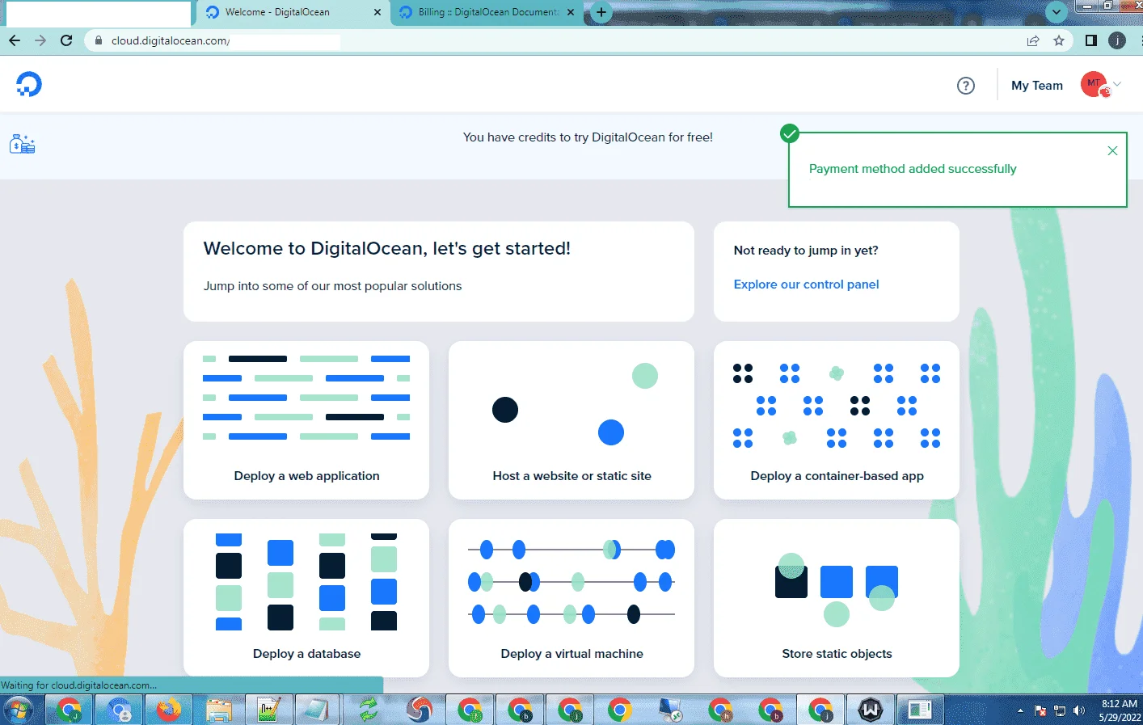Viewport: 1143px width, 725px height.
Task: Click the credits gift icon in banner
Action: 22,145
